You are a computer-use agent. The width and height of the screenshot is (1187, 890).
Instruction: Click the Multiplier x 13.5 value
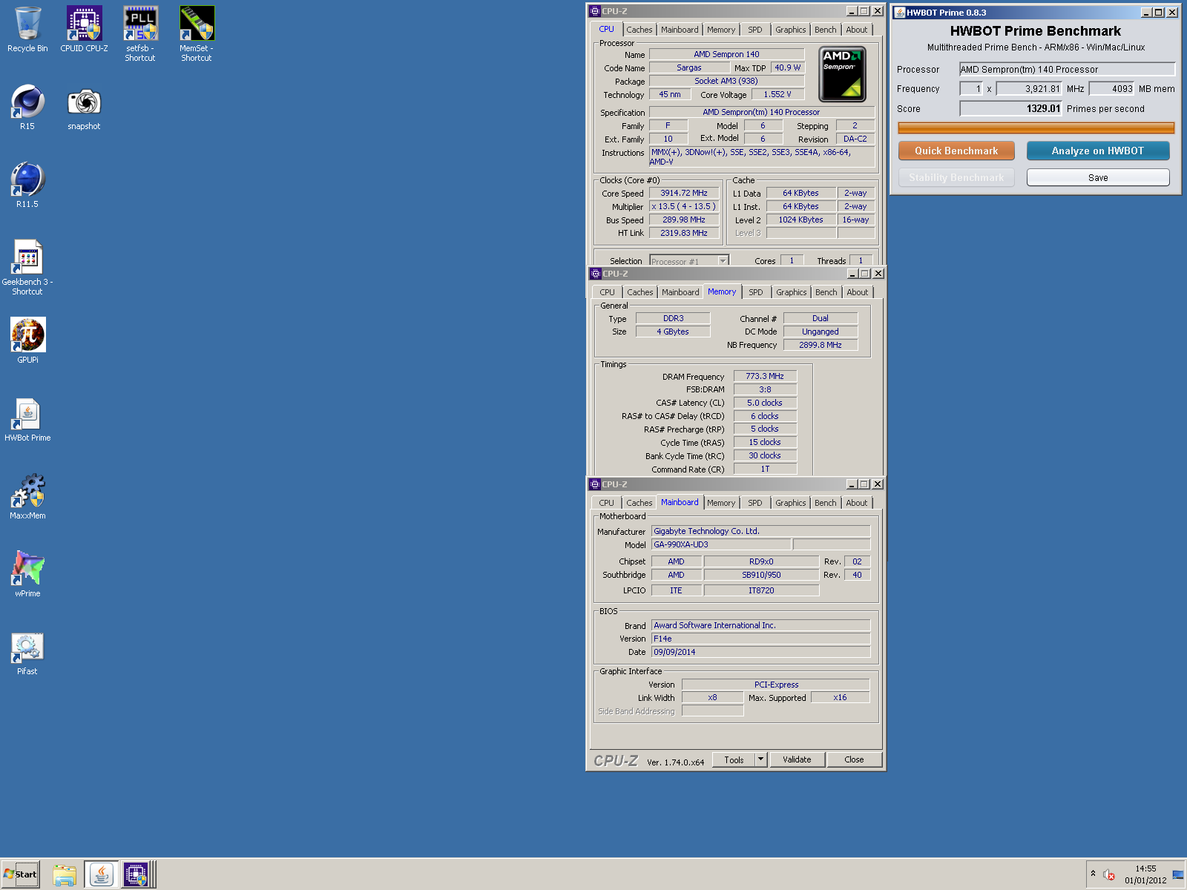pyautogui.click(x=684, y=206)
